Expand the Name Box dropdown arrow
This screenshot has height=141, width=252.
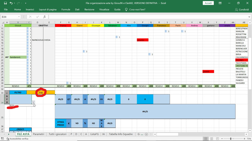[19, 17]
